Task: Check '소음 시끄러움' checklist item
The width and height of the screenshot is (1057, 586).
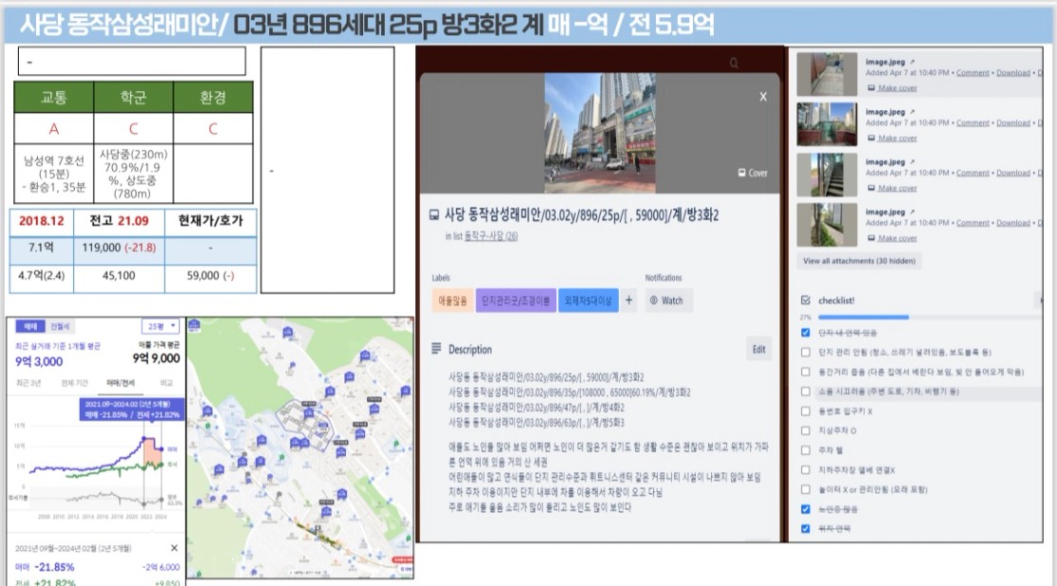Action: click(x=805, y=390)
